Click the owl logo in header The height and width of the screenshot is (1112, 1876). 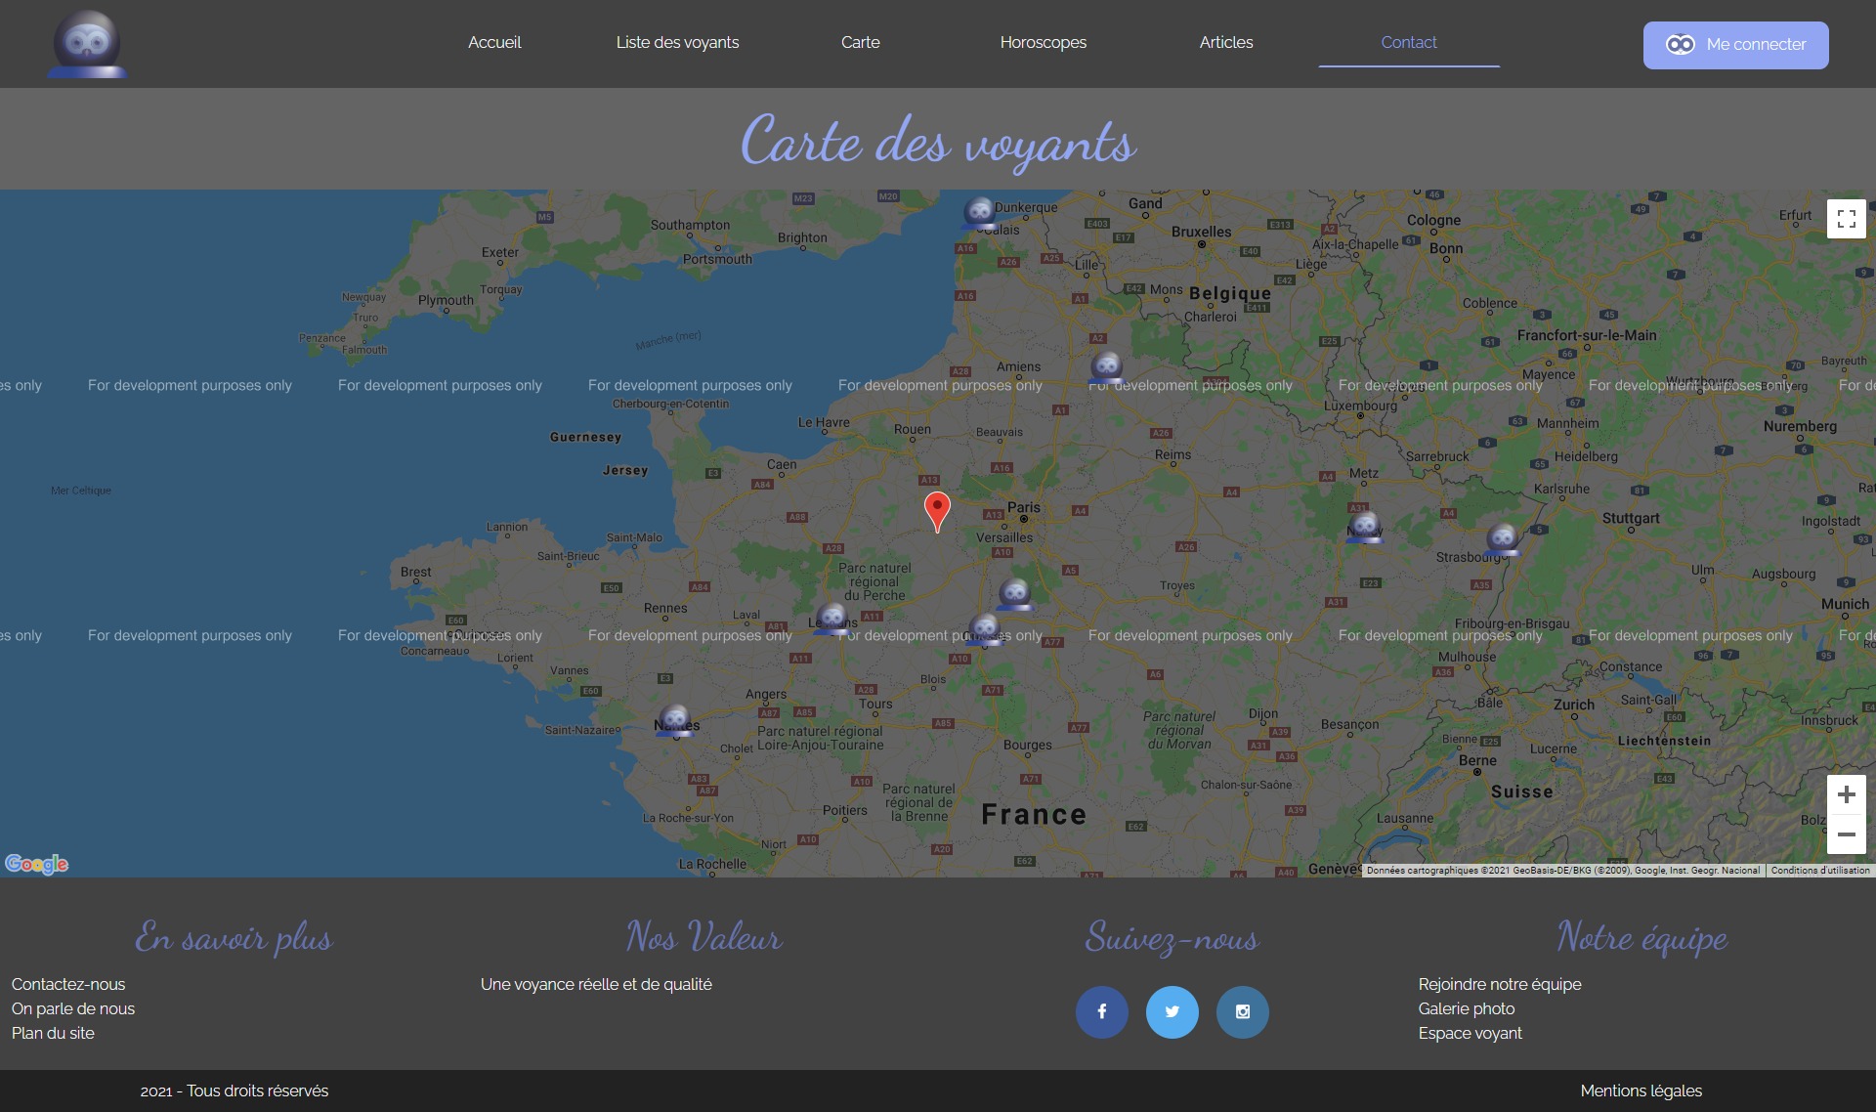tap(87, 44)
